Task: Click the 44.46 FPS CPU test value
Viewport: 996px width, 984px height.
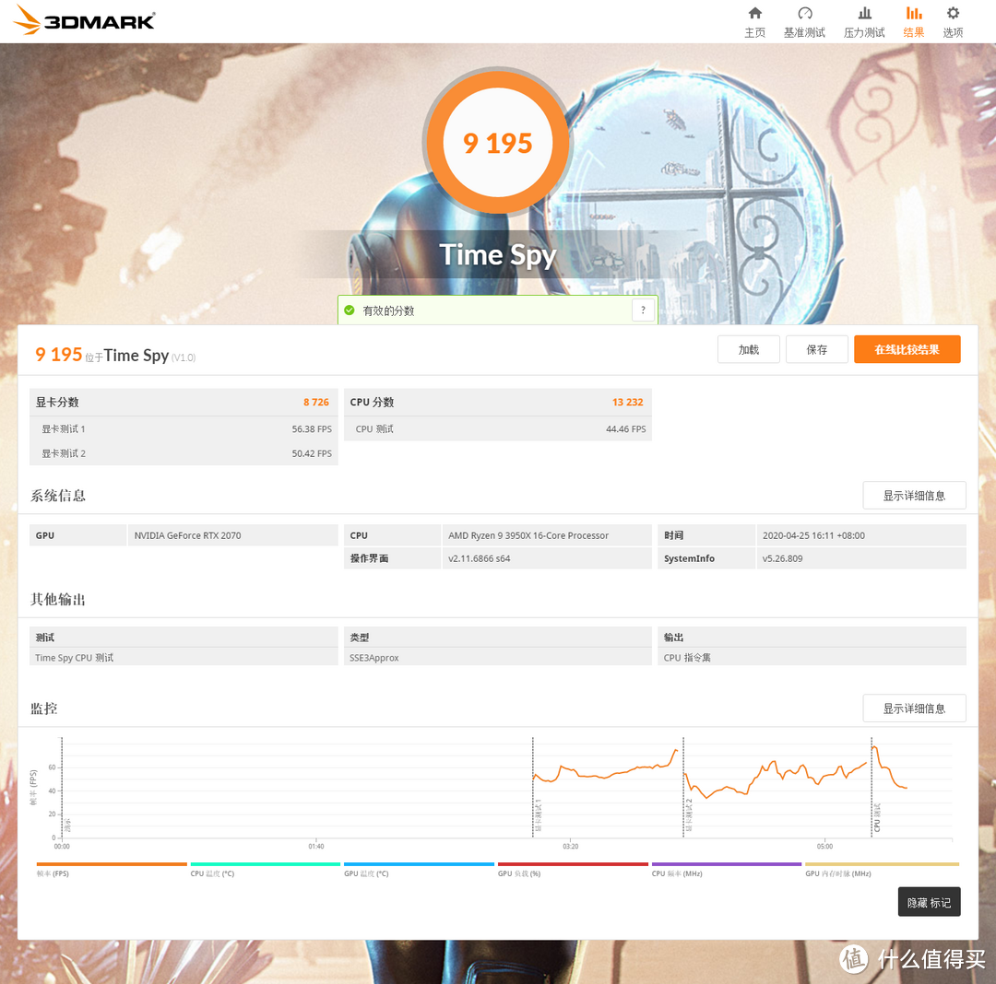Action: [x=625, y=428]
